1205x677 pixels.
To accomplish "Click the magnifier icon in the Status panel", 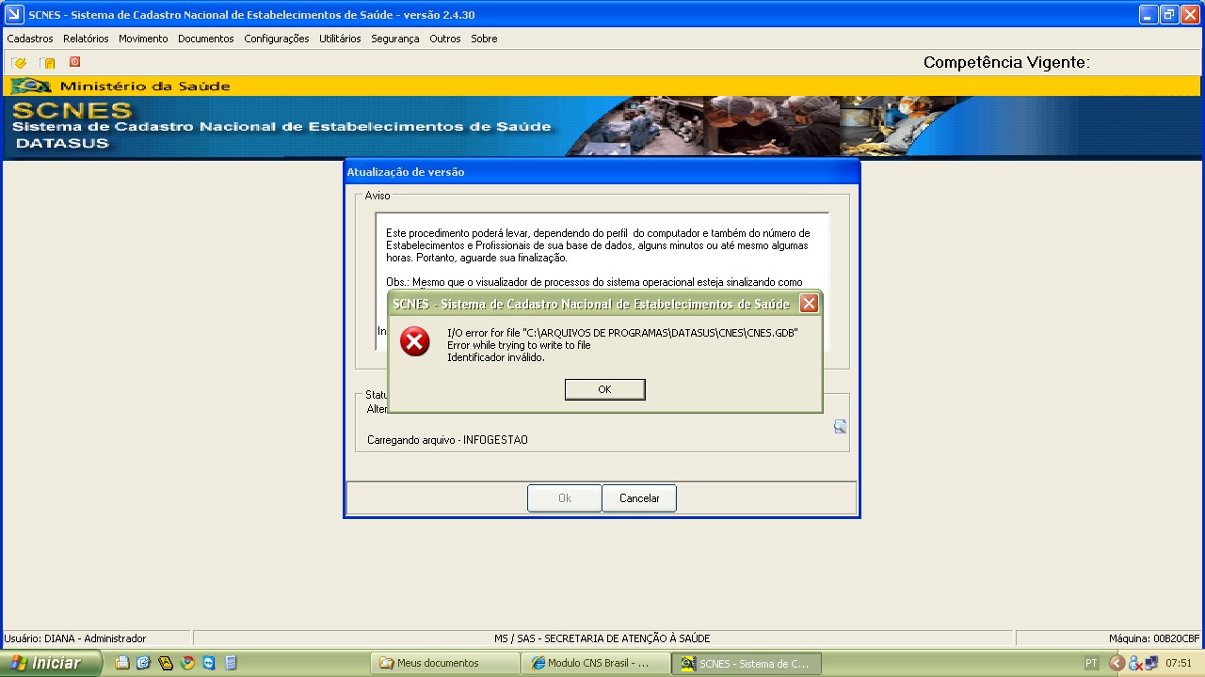I will point(840,427).
